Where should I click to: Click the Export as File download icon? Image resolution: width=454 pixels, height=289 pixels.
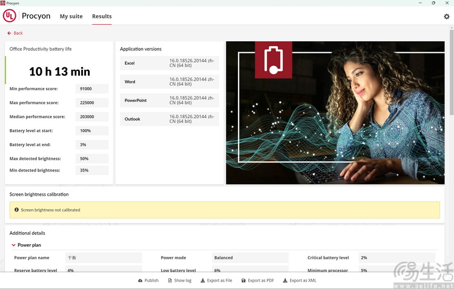202,281
